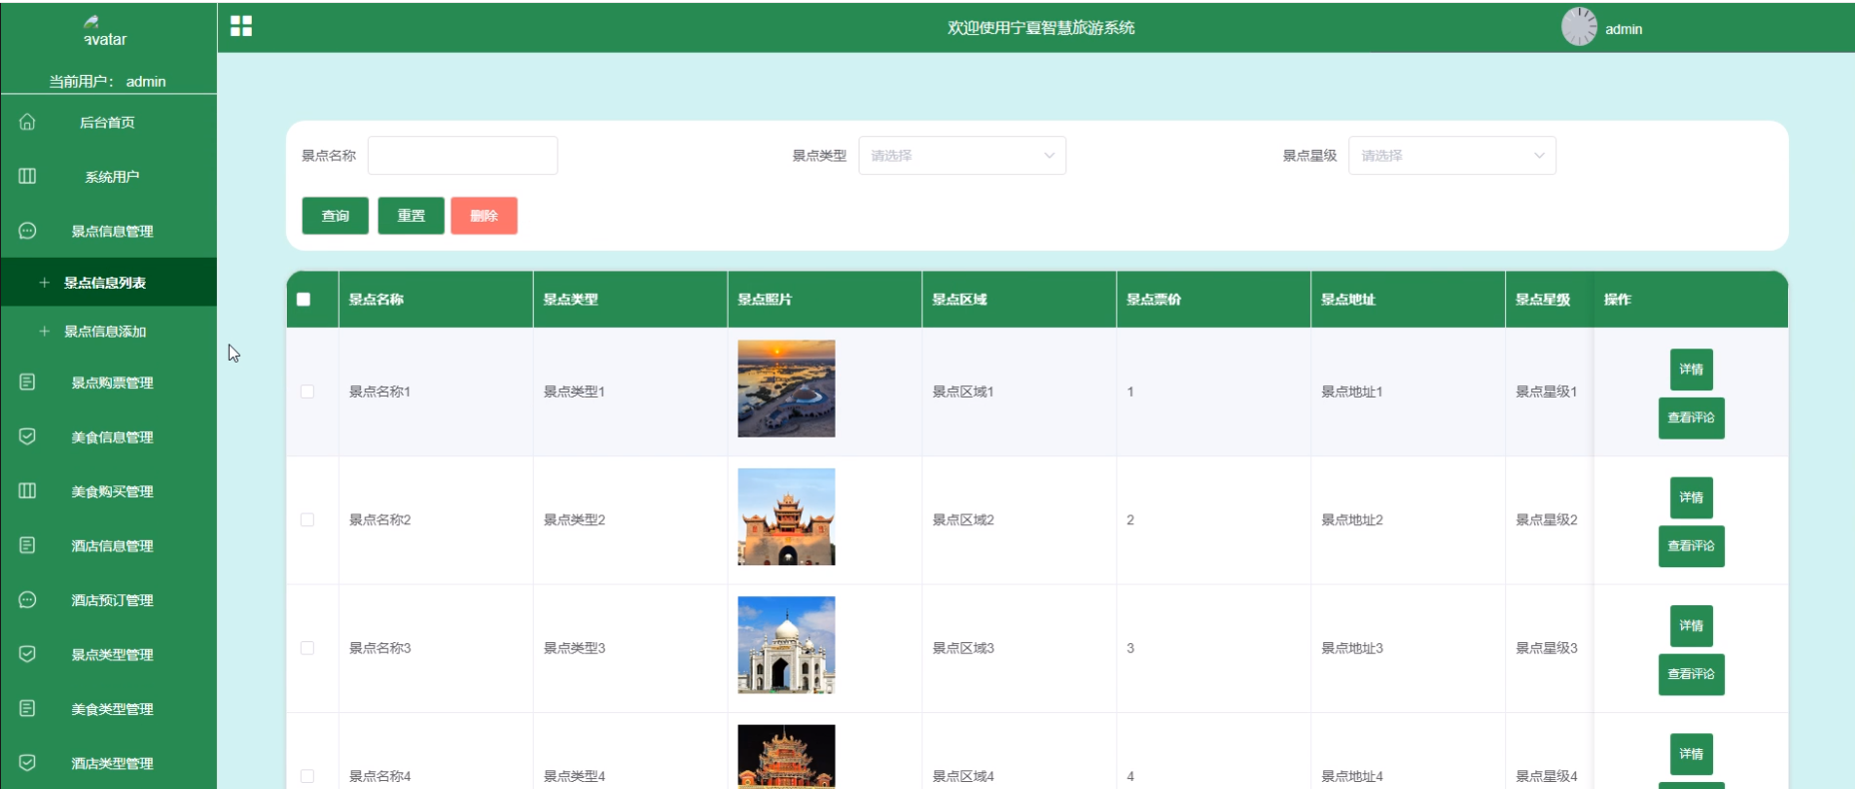
Task: Click the admin avatar circle icon
Action: [x=1579, y=27]
